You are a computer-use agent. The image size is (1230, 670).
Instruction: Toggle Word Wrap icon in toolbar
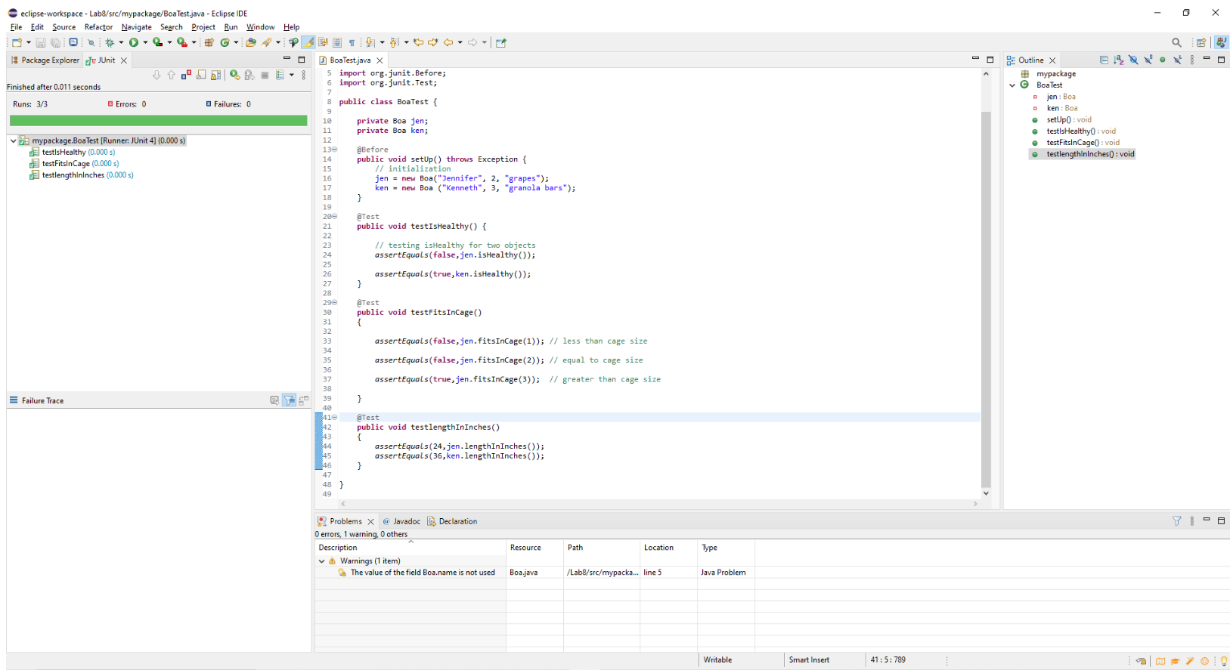click(x=323, y=42)
